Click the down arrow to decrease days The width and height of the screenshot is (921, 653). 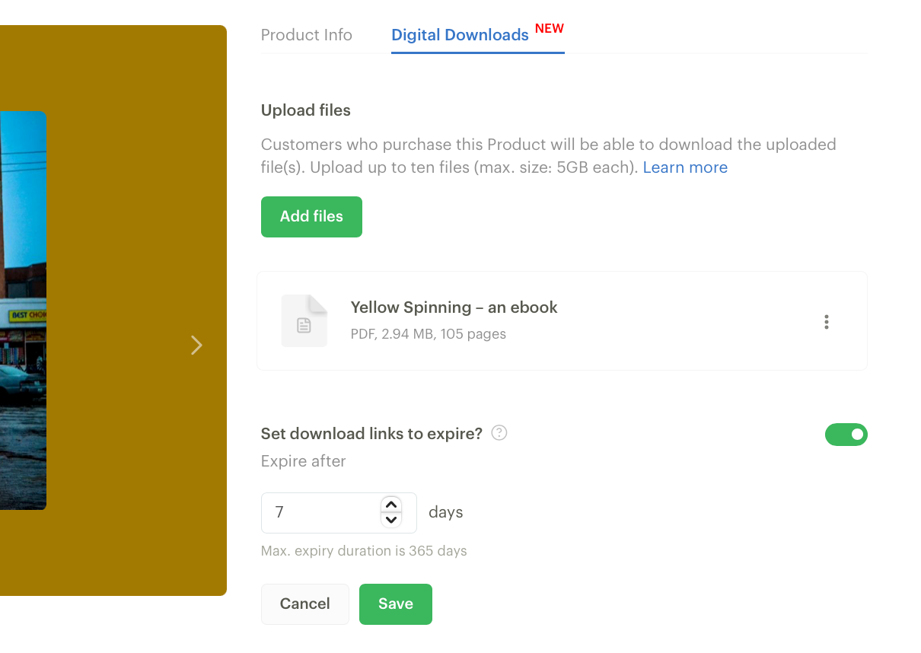[391, 520]
